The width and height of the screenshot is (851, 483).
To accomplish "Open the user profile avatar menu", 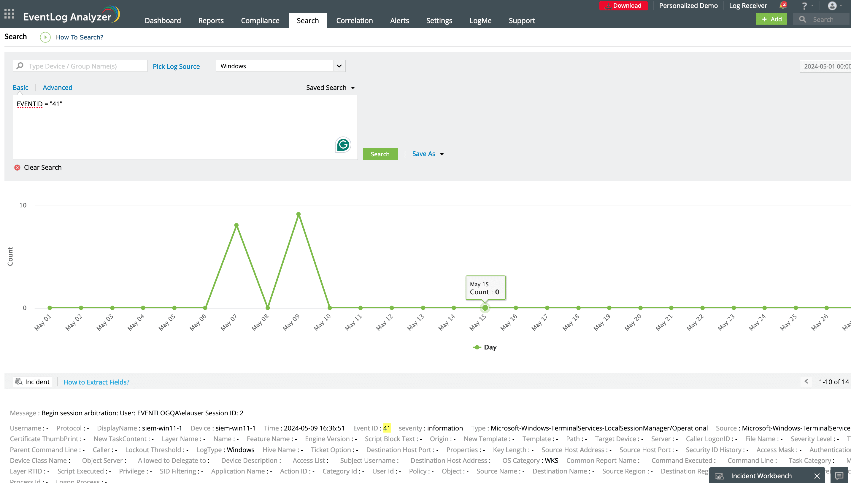I will [832, 6].
